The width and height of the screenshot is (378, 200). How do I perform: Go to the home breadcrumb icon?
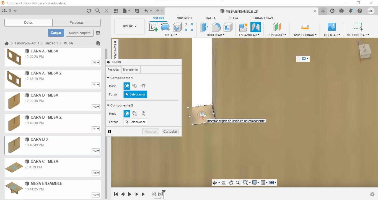click(7, 43)
